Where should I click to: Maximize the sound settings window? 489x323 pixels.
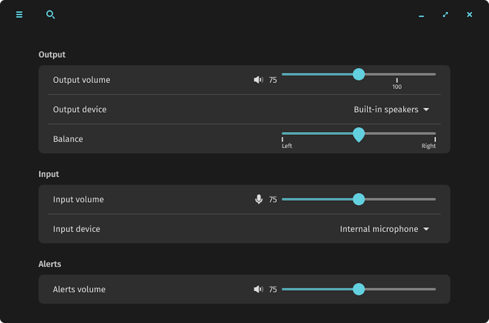445,15
